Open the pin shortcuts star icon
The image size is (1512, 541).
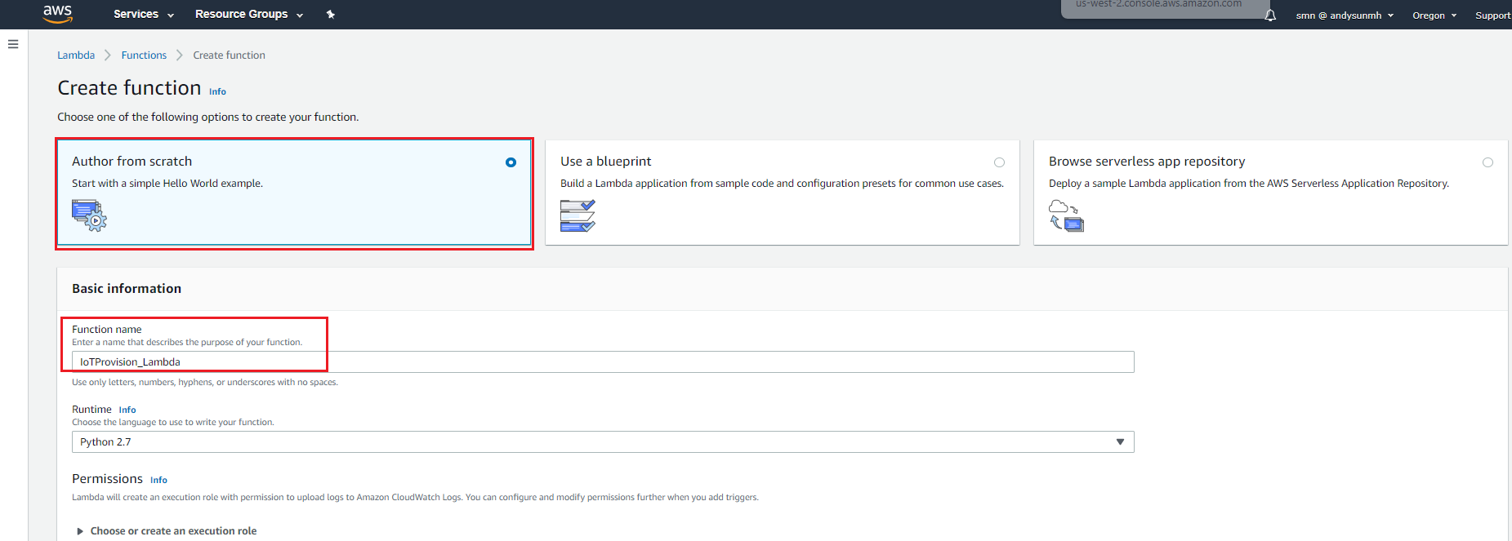331,15
